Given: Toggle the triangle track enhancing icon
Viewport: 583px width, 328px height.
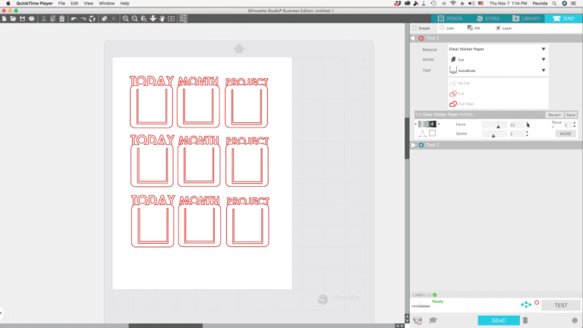Looking at the screenshot, I should click(x=422, y=134).
